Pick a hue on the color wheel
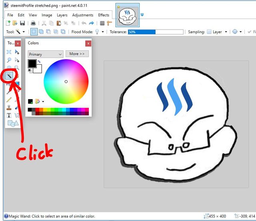Image resolution: width=256 pixels, height=221 pixels. 66,82
